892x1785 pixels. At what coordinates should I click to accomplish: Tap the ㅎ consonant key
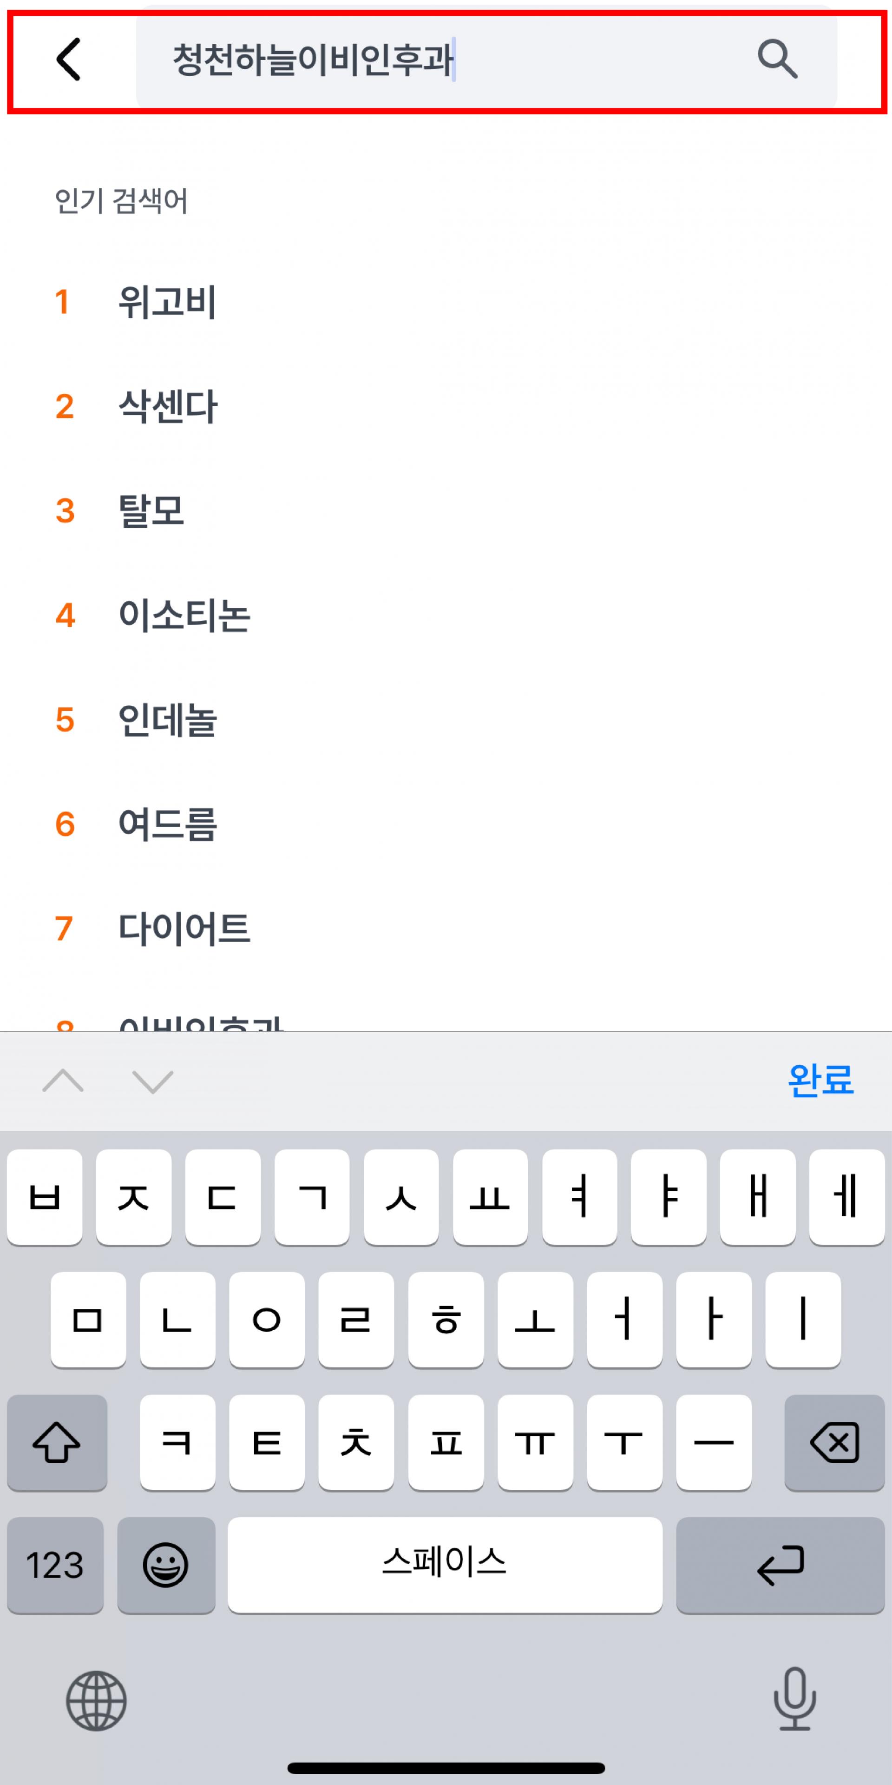[x=446, y=1320]
